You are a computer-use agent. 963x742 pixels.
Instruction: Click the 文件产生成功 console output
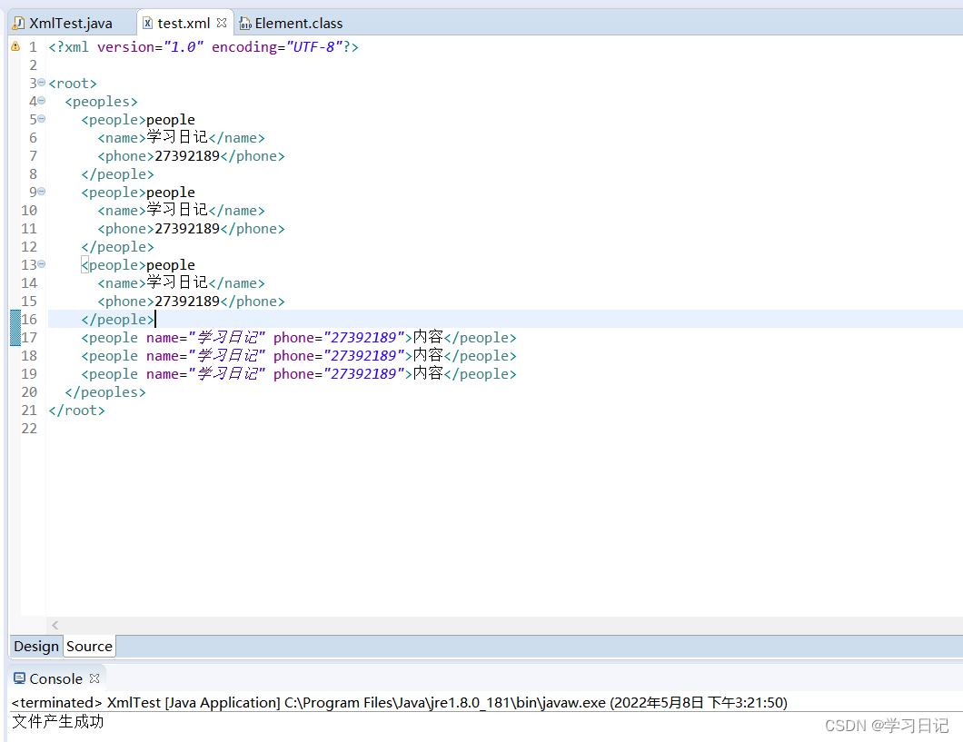[58, 722]
